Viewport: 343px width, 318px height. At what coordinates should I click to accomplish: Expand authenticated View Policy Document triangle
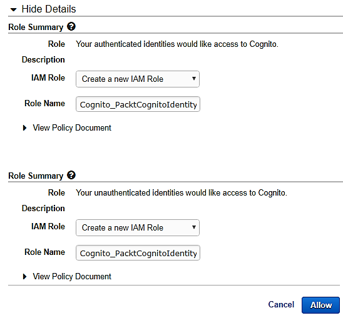[x=24, y=128]
